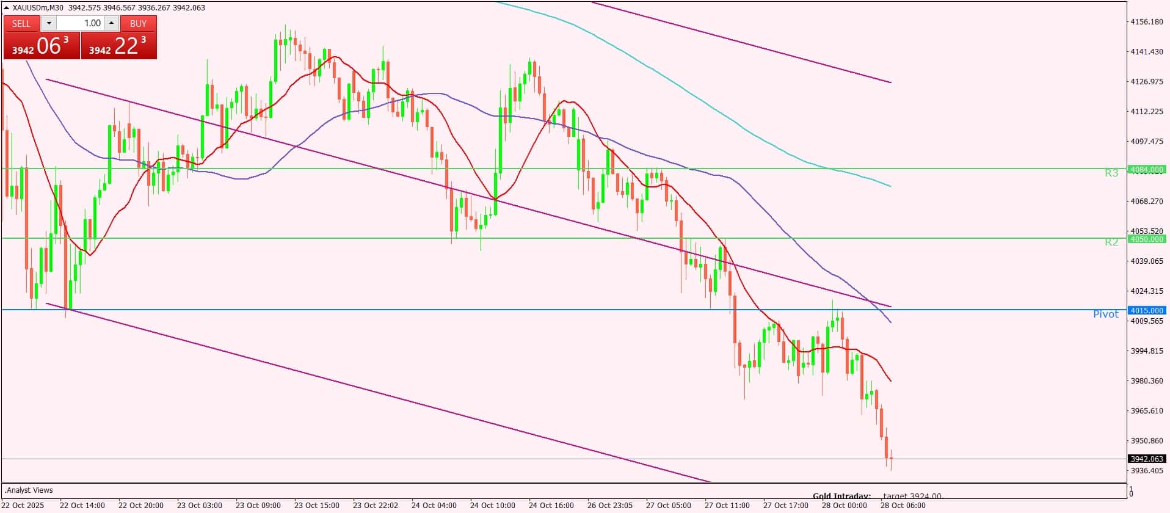This screenshot has height=513, width=1170.
Task: Click the BUY button
Action: pos(138,23)
